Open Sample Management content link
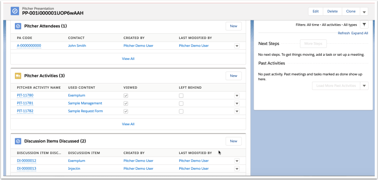Image resolution: width=378 pixels, height=180 pixels. coord(85,103)
